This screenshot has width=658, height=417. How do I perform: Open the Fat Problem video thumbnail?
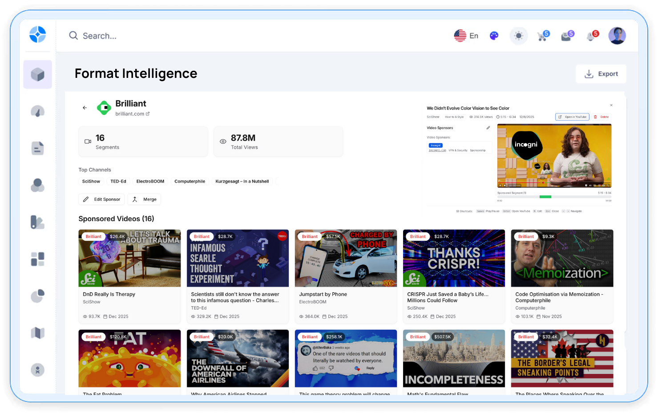(x=129, y=358)
